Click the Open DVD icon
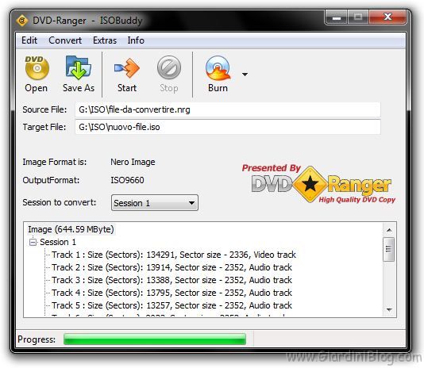Viewport: 424px width, 368px height. 37,68
